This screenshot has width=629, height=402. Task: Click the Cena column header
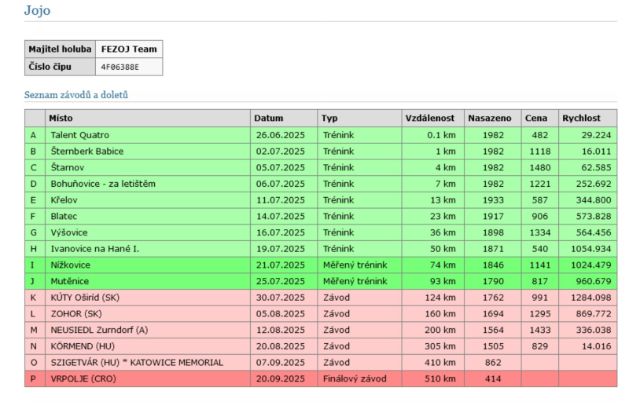click(535, 118)
